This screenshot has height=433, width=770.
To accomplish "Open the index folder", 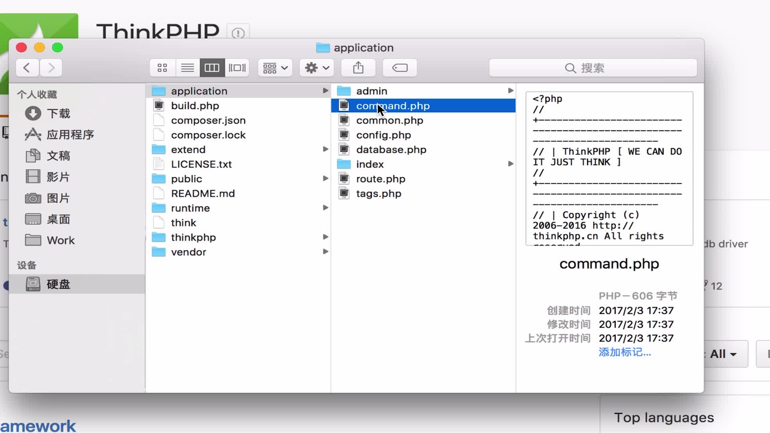I will [x=423, y=164].
